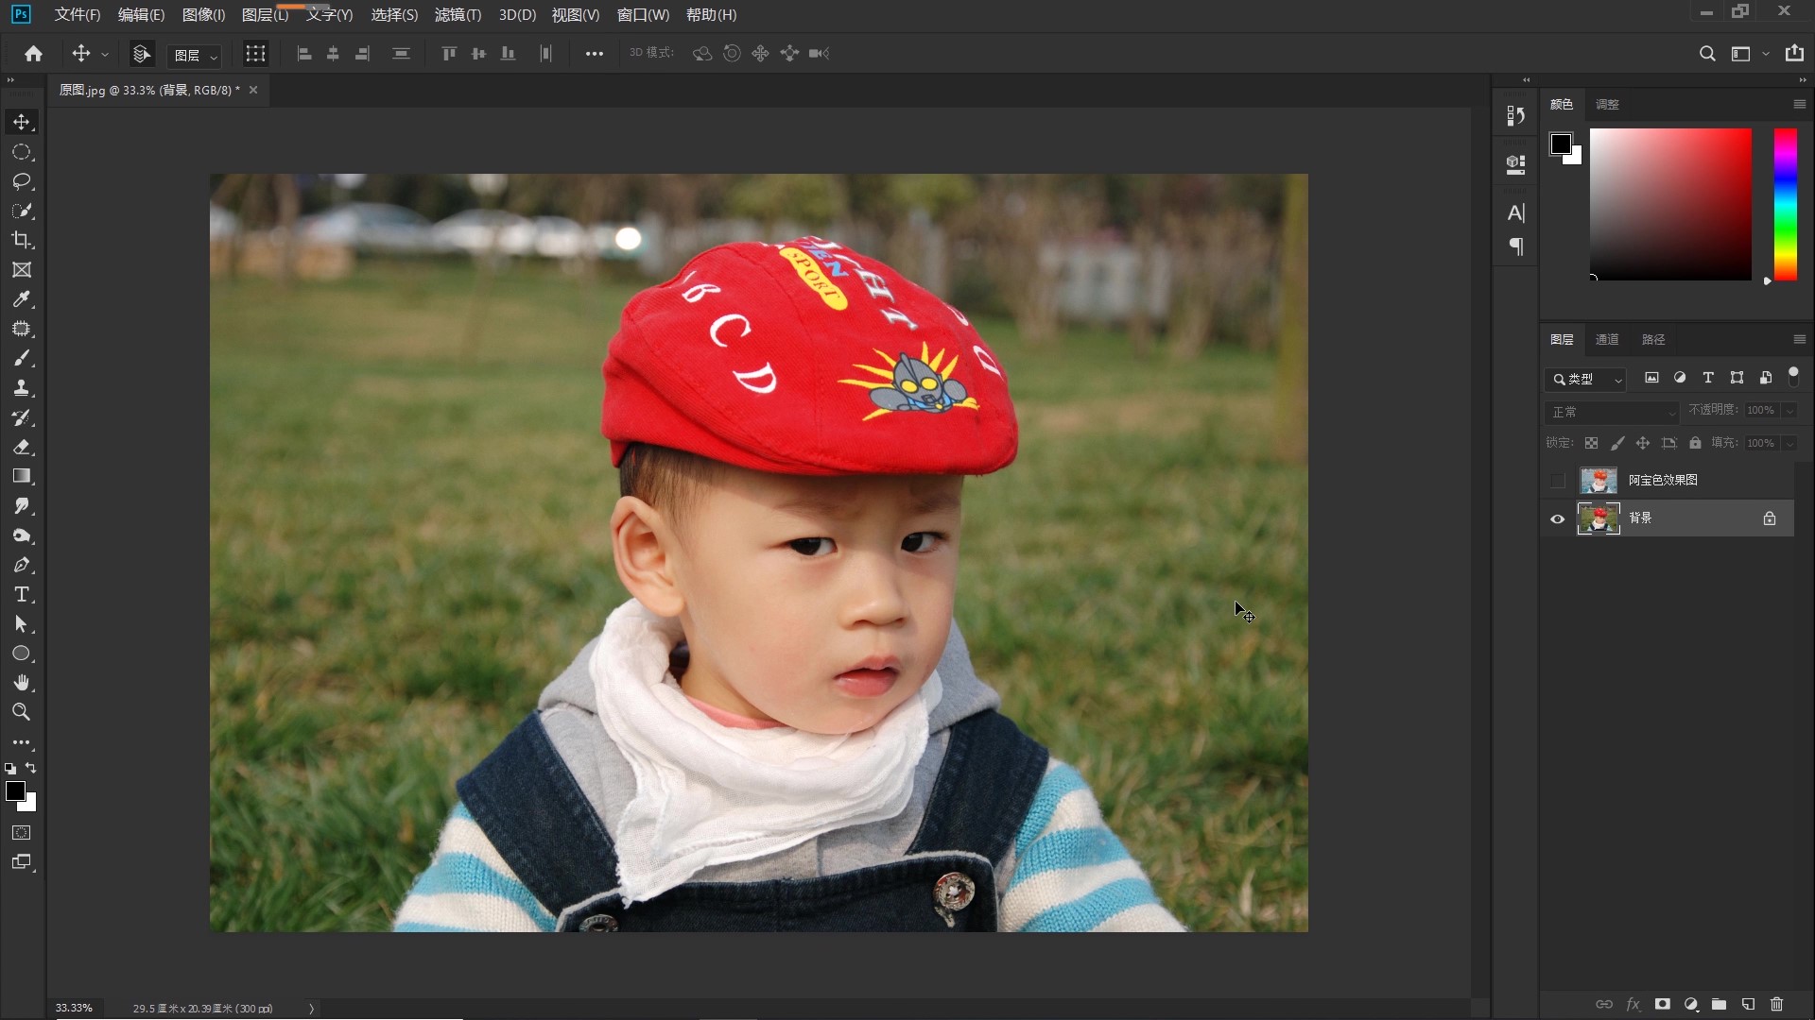Select the Eyedropper tool
Image resolution: width=1815 pixels, height=1020 pixels.
[22, 299]
